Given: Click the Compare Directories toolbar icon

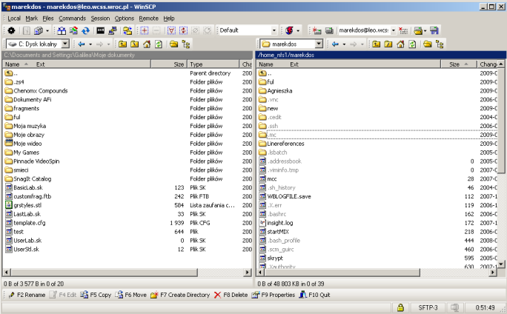Looking at the screenshot, I should click(62, 30).
